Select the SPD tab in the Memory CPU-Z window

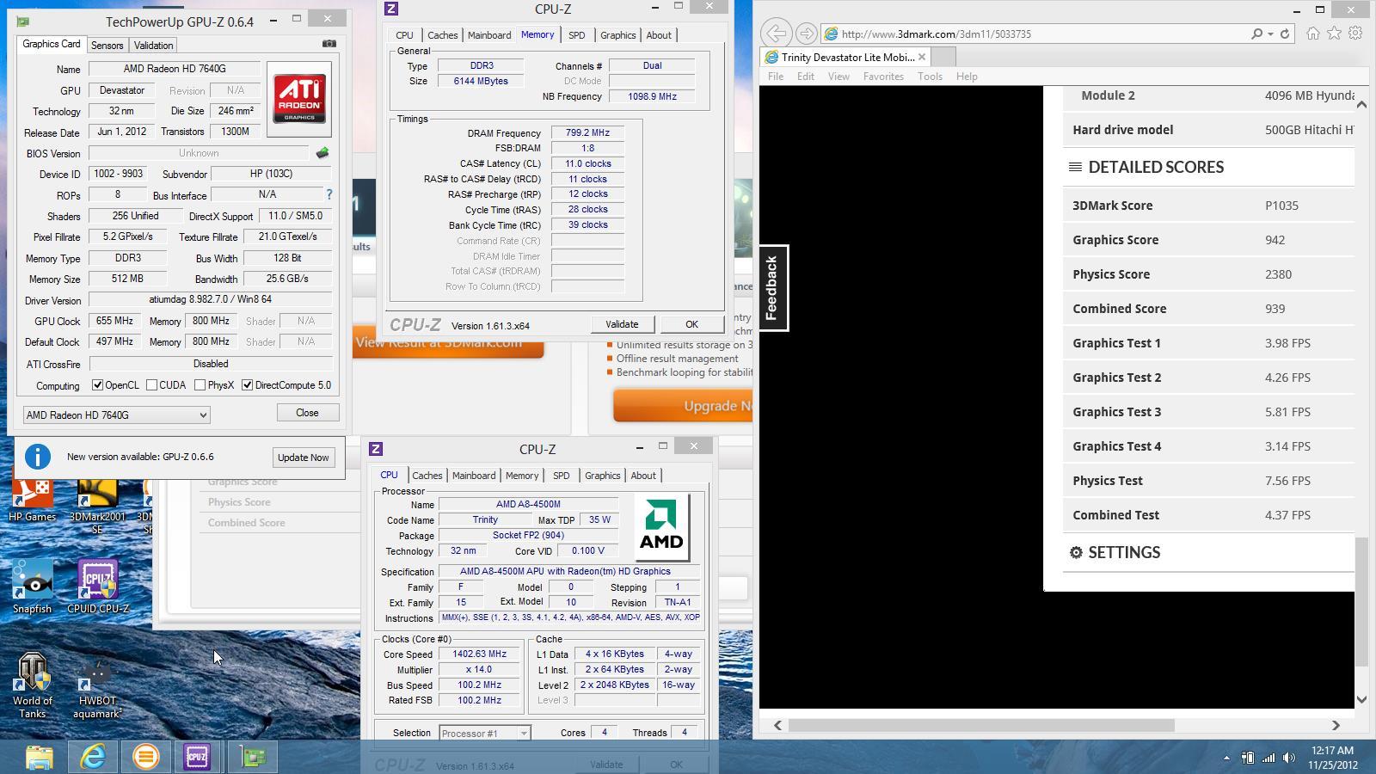[x=576, y=35]
